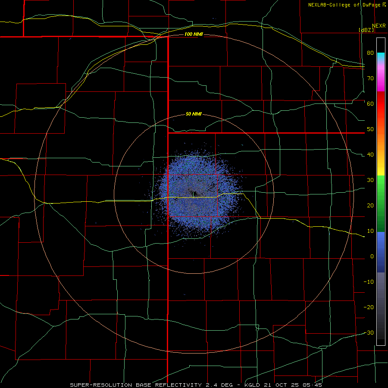Screen dimensions: 388x388
Task: Click the 50 value on dBZ scale
Action: tap(370, 129)
